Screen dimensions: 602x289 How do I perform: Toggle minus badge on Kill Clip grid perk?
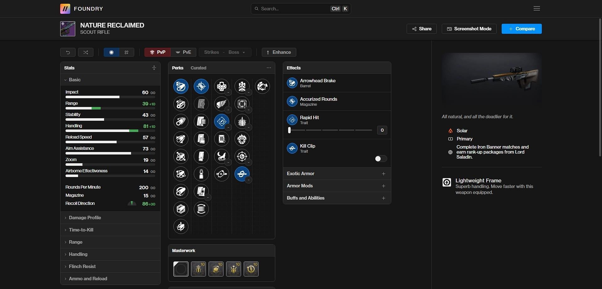click(248, 180)
